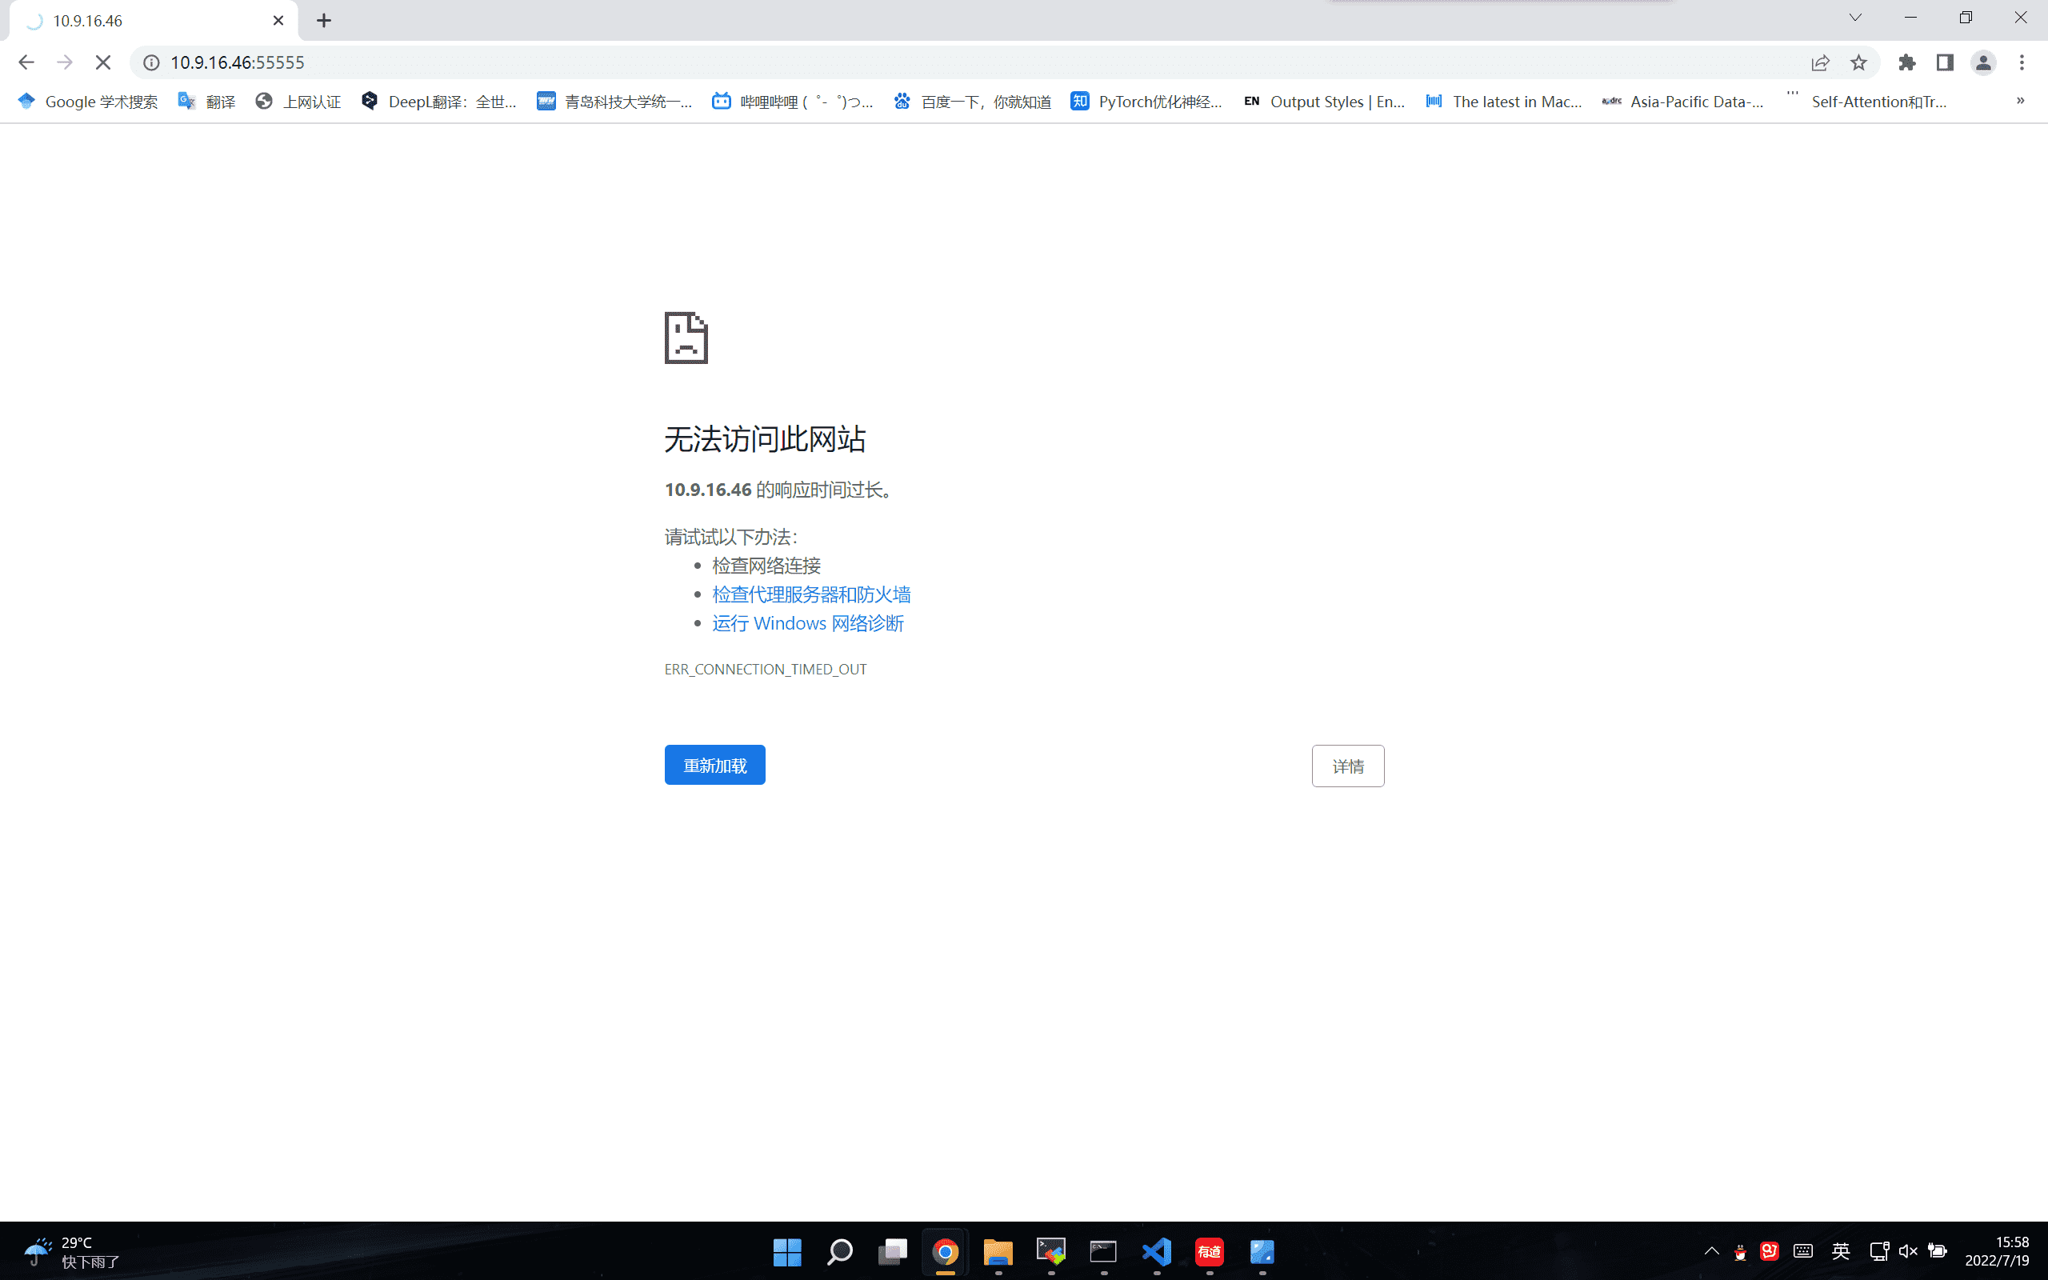2048x1280 pixels.
Task: Open the 青岛科技大学统一 bookmark
Action: pyautogui.click(x=614, y=102)
